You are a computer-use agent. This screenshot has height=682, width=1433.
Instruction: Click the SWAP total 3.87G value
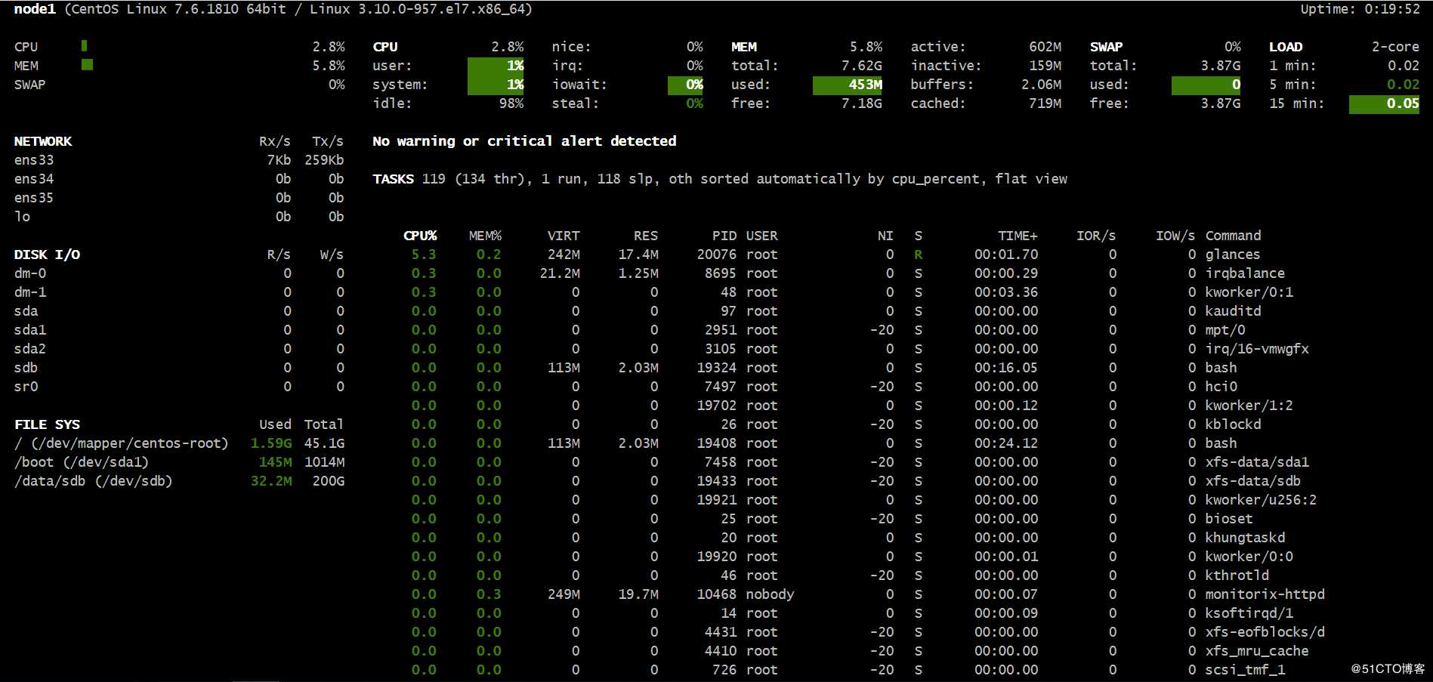point(1220,66)
